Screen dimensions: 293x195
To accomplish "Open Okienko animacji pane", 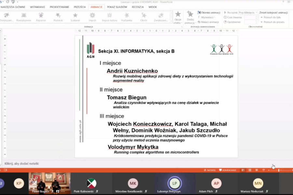I will 209,12.
